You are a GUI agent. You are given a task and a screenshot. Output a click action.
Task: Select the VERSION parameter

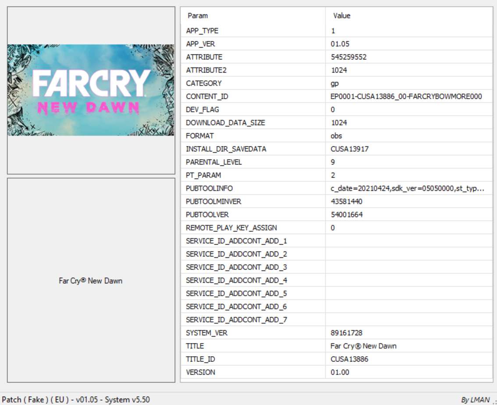click(x=200, y=373)
